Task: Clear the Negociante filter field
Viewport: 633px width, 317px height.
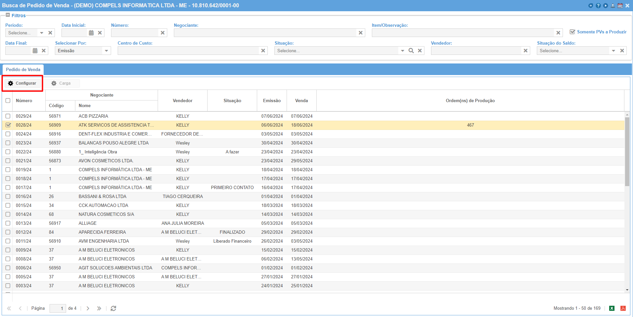Action: (361, 33)
